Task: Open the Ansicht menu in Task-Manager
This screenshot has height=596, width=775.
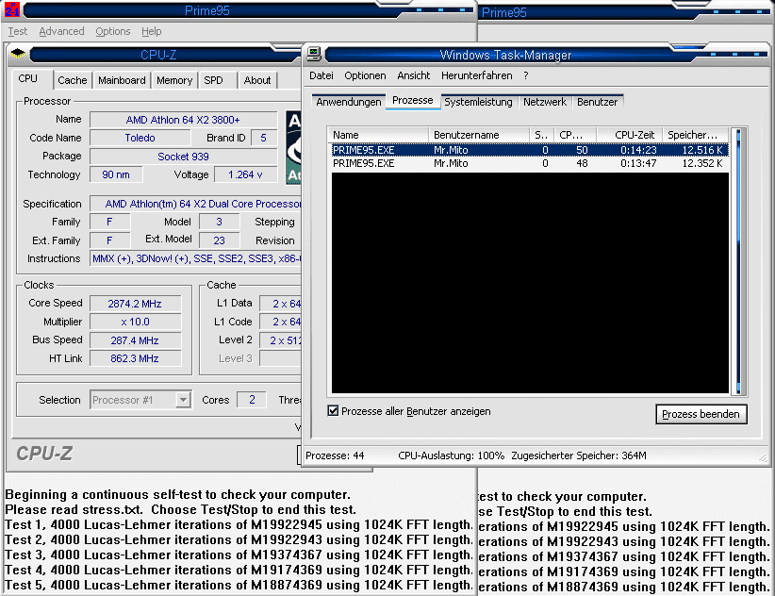Action: tap(414, 75)
